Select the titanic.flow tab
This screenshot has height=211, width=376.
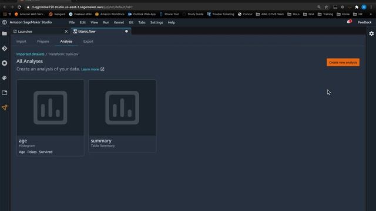100,31
